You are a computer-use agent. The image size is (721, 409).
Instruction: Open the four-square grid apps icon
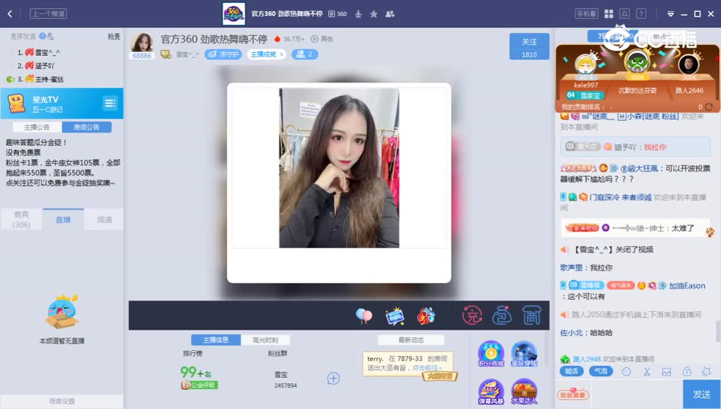click(608, 14)
